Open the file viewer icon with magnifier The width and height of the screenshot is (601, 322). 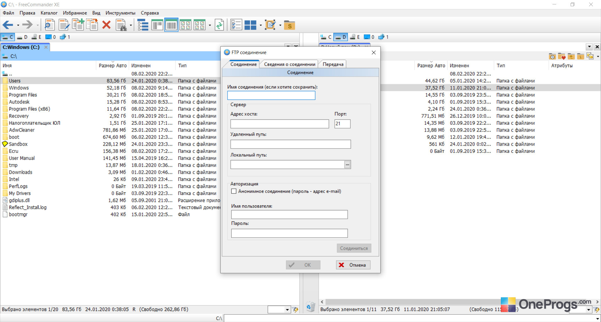[x=49, y=25]
